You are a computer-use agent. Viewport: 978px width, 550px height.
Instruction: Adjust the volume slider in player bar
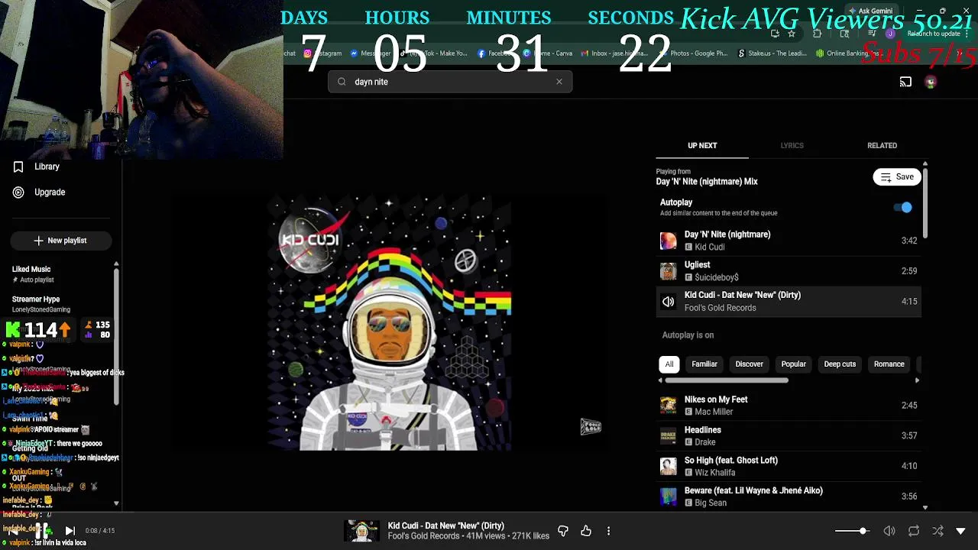(x=852, y=531)
